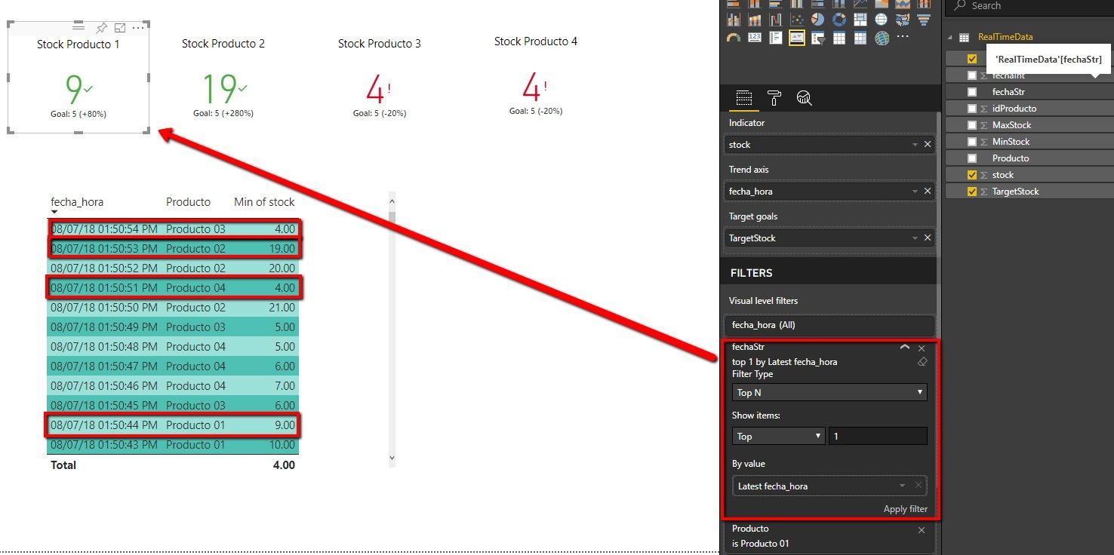Viewport: 1114px width, 555px height.
Task: Uncheck the TargetStock field checkbox
Action: coord(971,191)
